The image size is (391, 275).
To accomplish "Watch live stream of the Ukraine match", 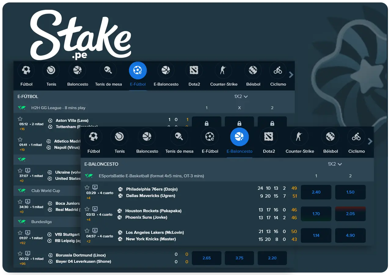I will (28, 170).
